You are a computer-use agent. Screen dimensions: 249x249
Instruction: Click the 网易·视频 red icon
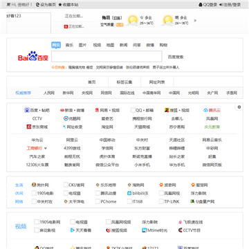(x=97, y=110)
